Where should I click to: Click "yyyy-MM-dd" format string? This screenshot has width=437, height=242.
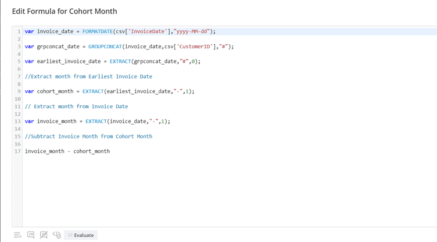191,31
